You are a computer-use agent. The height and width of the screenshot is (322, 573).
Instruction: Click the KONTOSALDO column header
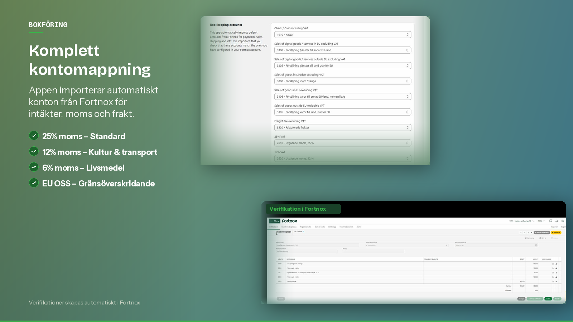(x=546, y=259)
